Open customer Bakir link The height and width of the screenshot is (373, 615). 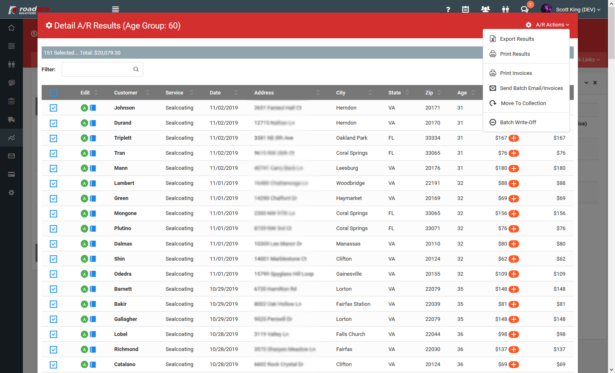120,304
